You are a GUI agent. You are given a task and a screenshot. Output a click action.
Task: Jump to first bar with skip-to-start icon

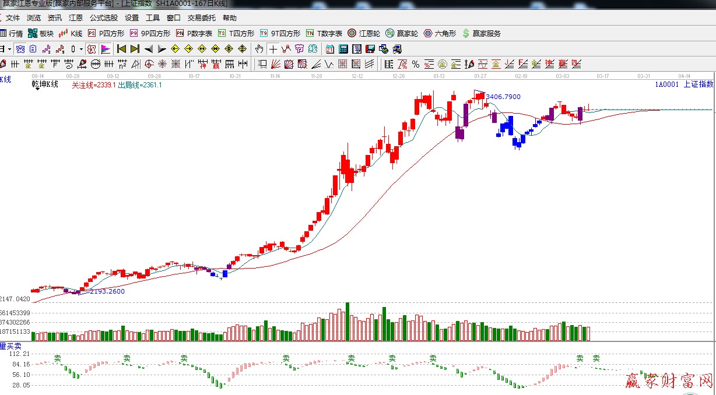pos(121,49)
